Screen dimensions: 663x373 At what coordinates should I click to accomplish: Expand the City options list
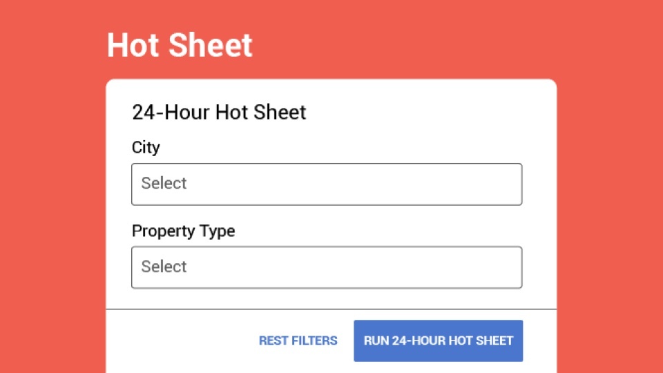click(326, 184)
